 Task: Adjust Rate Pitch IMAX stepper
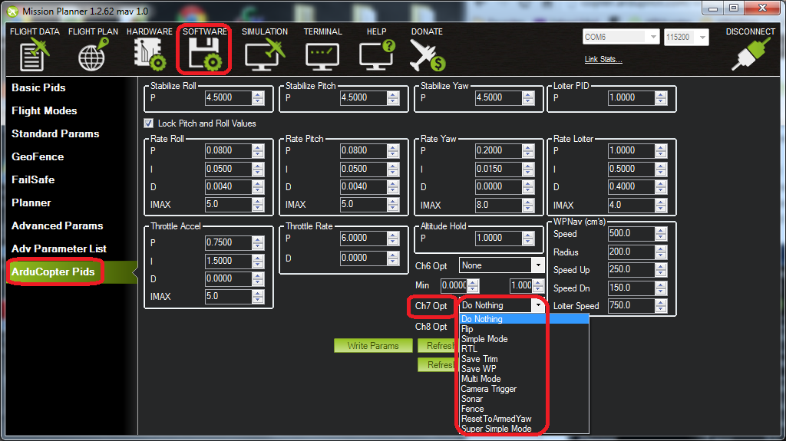pyautogui.click(x=393, y=205)
